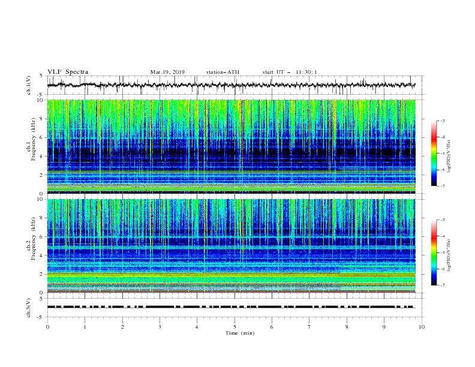Click time-axis tick label "5"

235,327
